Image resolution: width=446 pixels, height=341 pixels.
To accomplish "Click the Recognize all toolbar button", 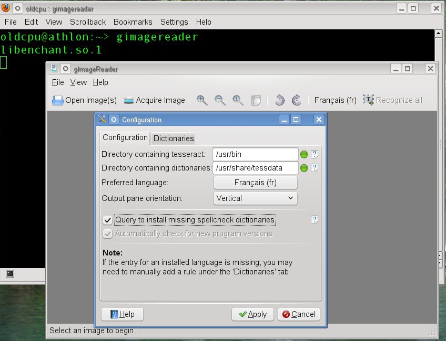I will [392, 100].
